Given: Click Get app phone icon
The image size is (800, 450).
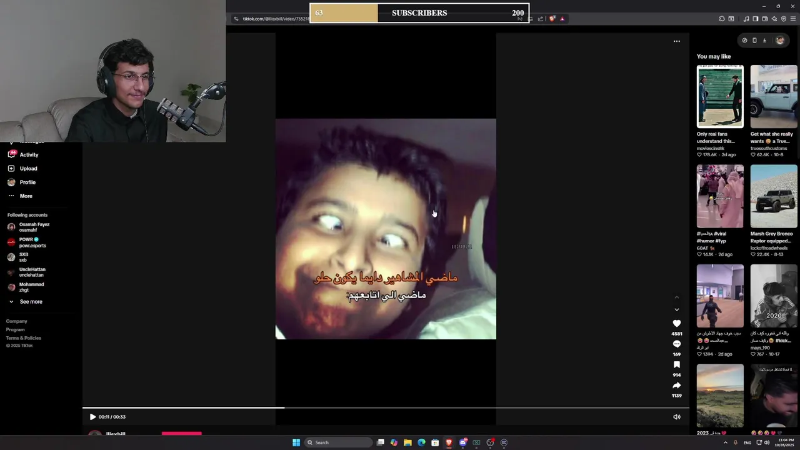Looking at the screenshot, I should pos(754,41).
